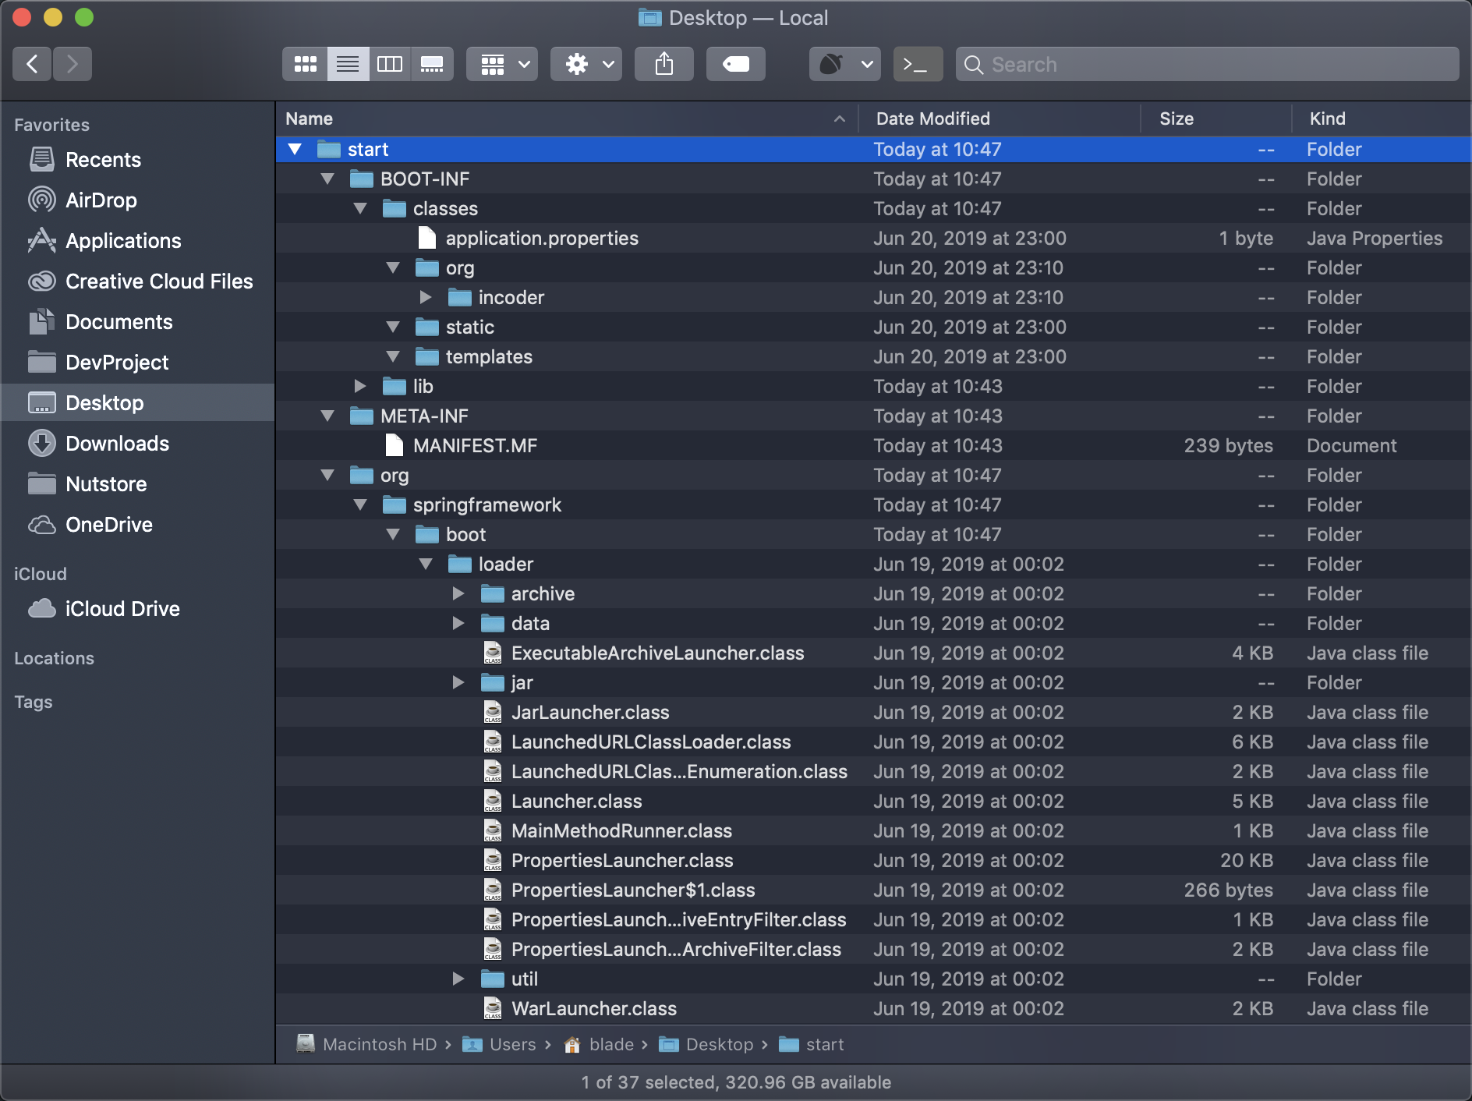This screenshot has width=1472, height=1101.
Task: Click Macintosh HD in the path bar
Action: click(367, 1044)
